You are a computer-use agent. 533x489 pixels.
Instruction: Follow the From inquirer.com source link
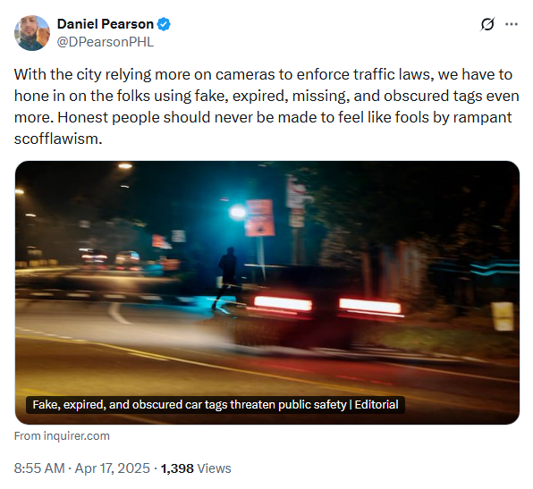point(62,436)
